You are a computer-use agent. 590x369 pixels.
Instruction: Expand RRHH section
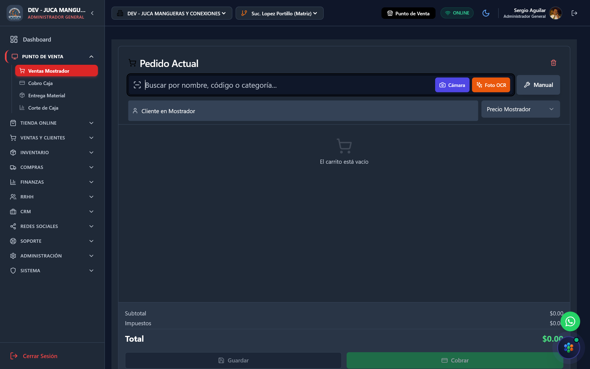pyautogui.click(x=52, y=197)
